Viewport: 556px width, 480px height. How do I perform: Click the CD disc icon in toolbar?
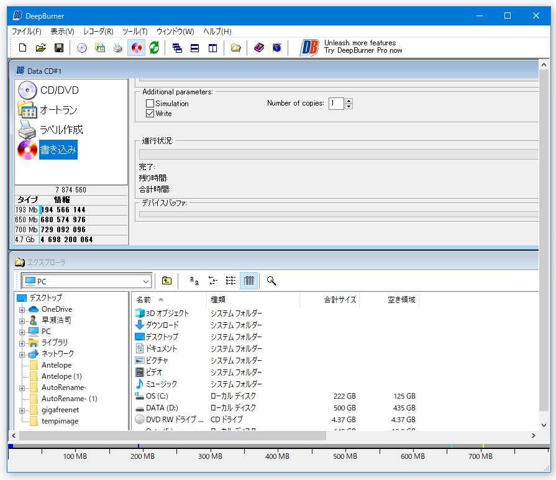(82, 48)
